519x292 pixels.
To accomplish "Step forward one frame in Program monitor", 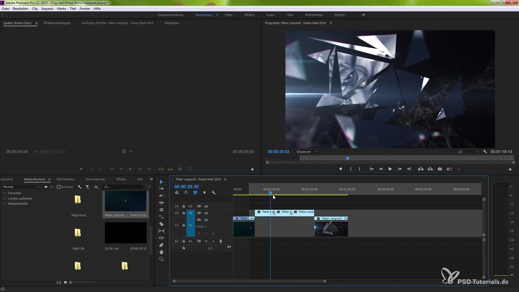I will pos(400,169).
